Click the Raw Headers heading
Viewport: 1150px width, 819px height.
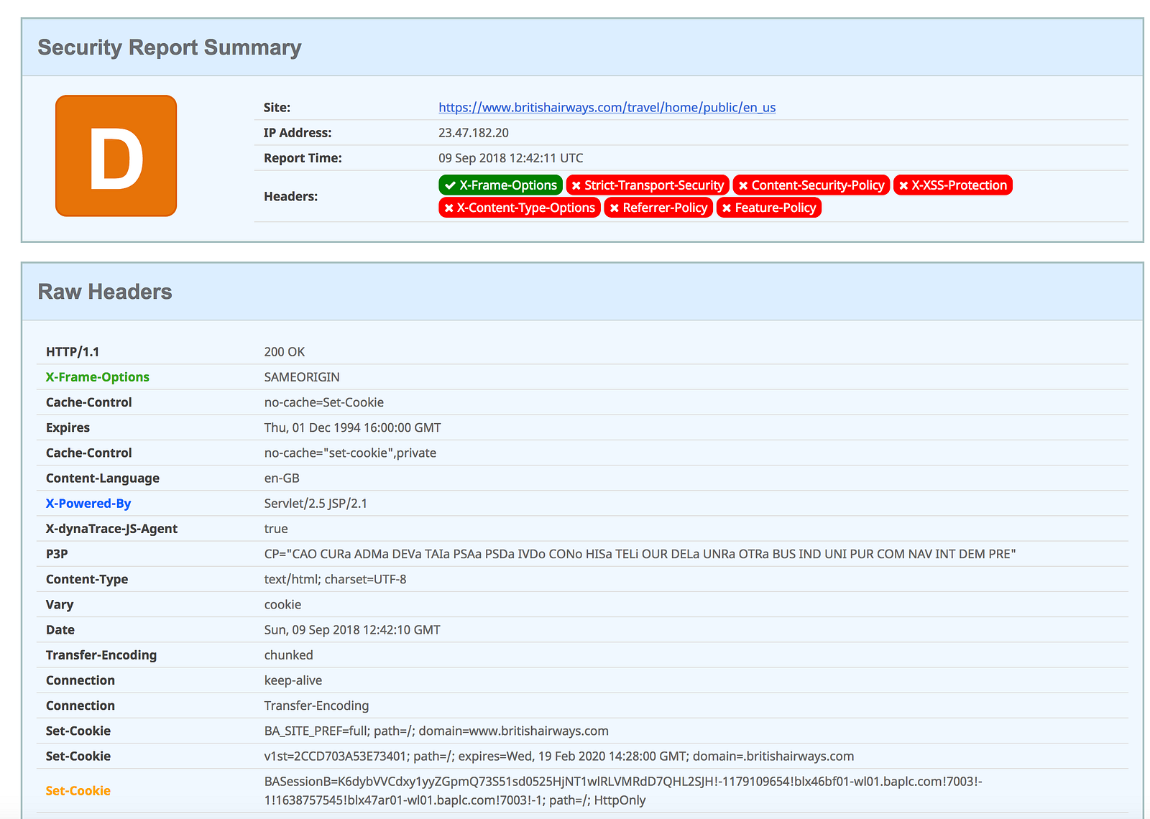(x=105, y=292)
